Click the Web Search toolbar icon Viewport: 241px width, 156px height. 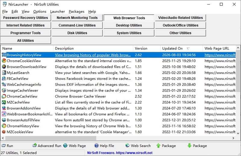click(x=127, y=145)
